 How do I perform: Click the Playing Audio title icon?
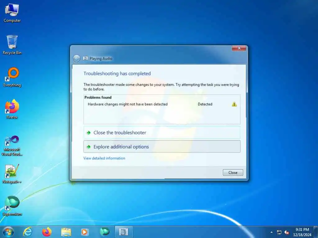pyautogui.click(x=86, y=59)
